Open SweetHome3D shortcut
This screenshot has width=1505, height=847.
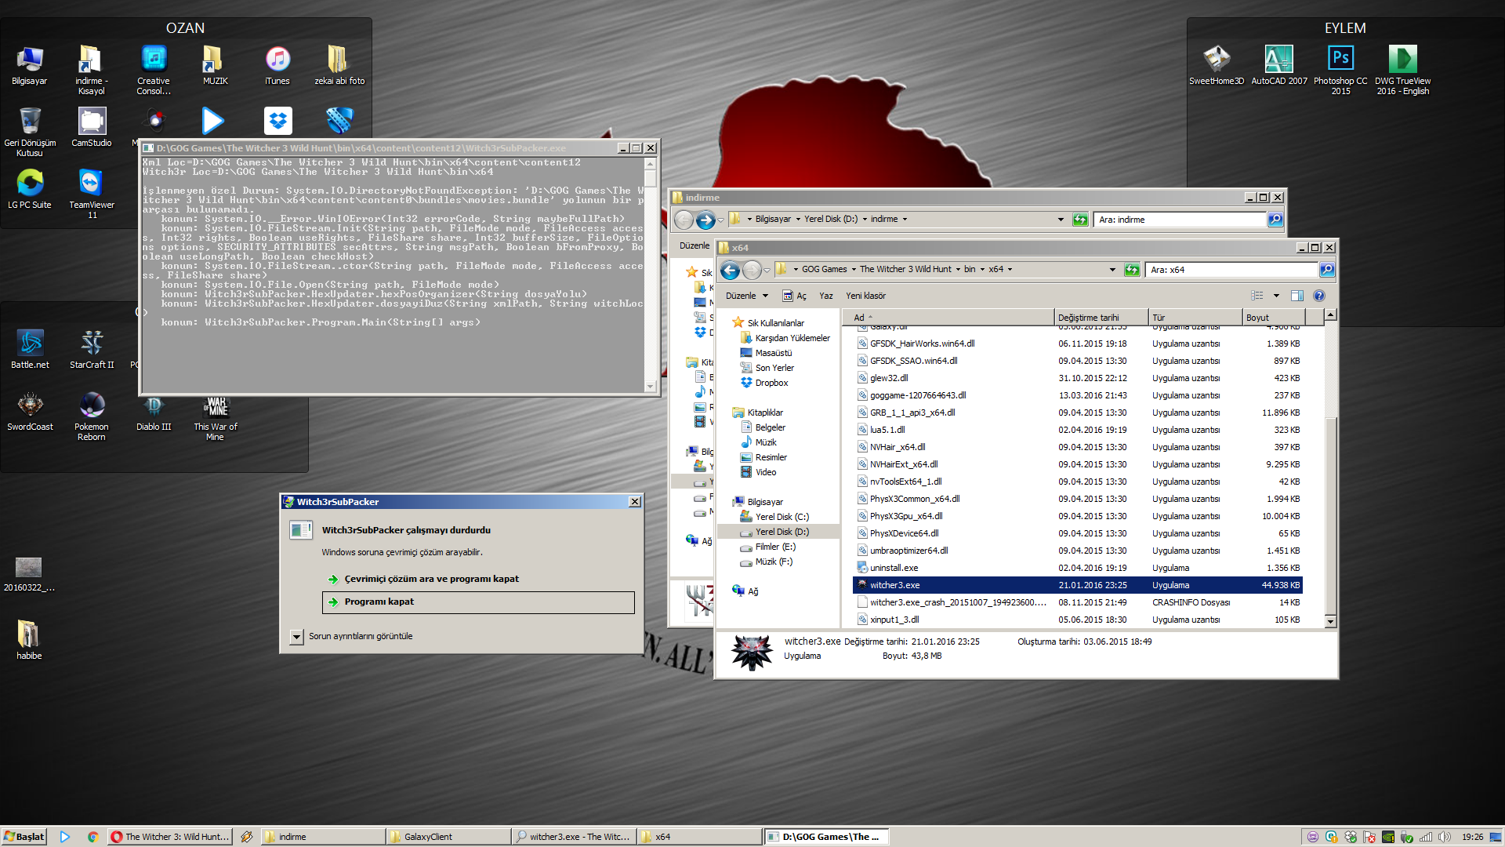click(1217, 65)
